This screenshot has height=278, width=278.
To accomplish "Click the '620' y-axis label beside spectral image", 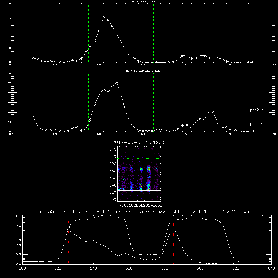I will (113, 157).
